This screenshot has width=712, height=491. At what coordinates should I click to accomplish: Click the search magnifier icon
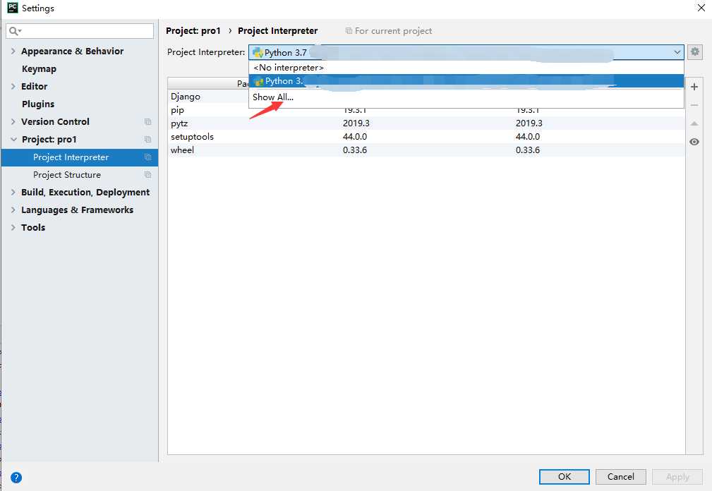pos(15,31)
